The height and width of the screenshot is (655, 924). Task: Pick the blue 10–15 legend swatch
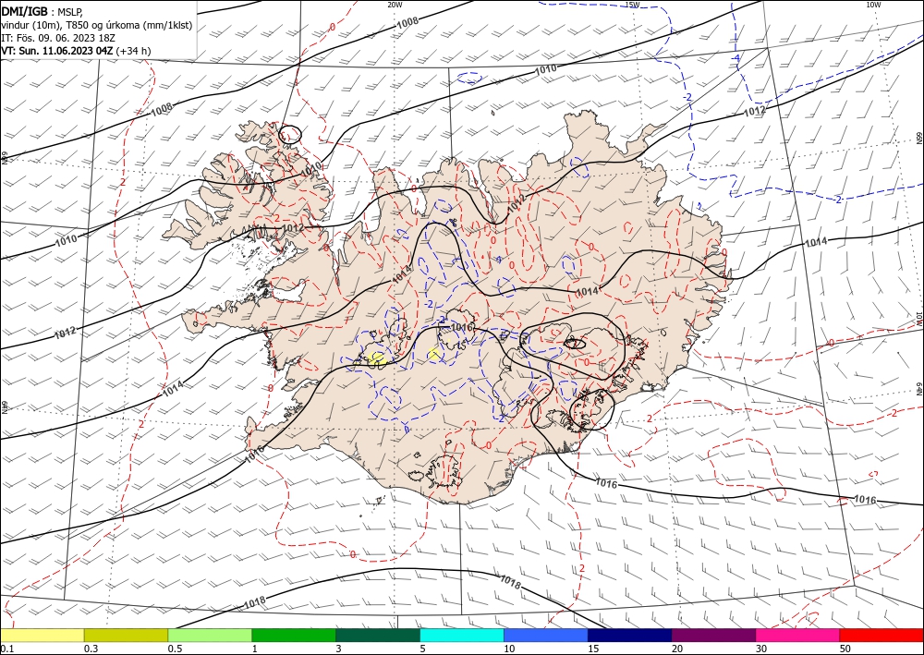click(546, 635)
